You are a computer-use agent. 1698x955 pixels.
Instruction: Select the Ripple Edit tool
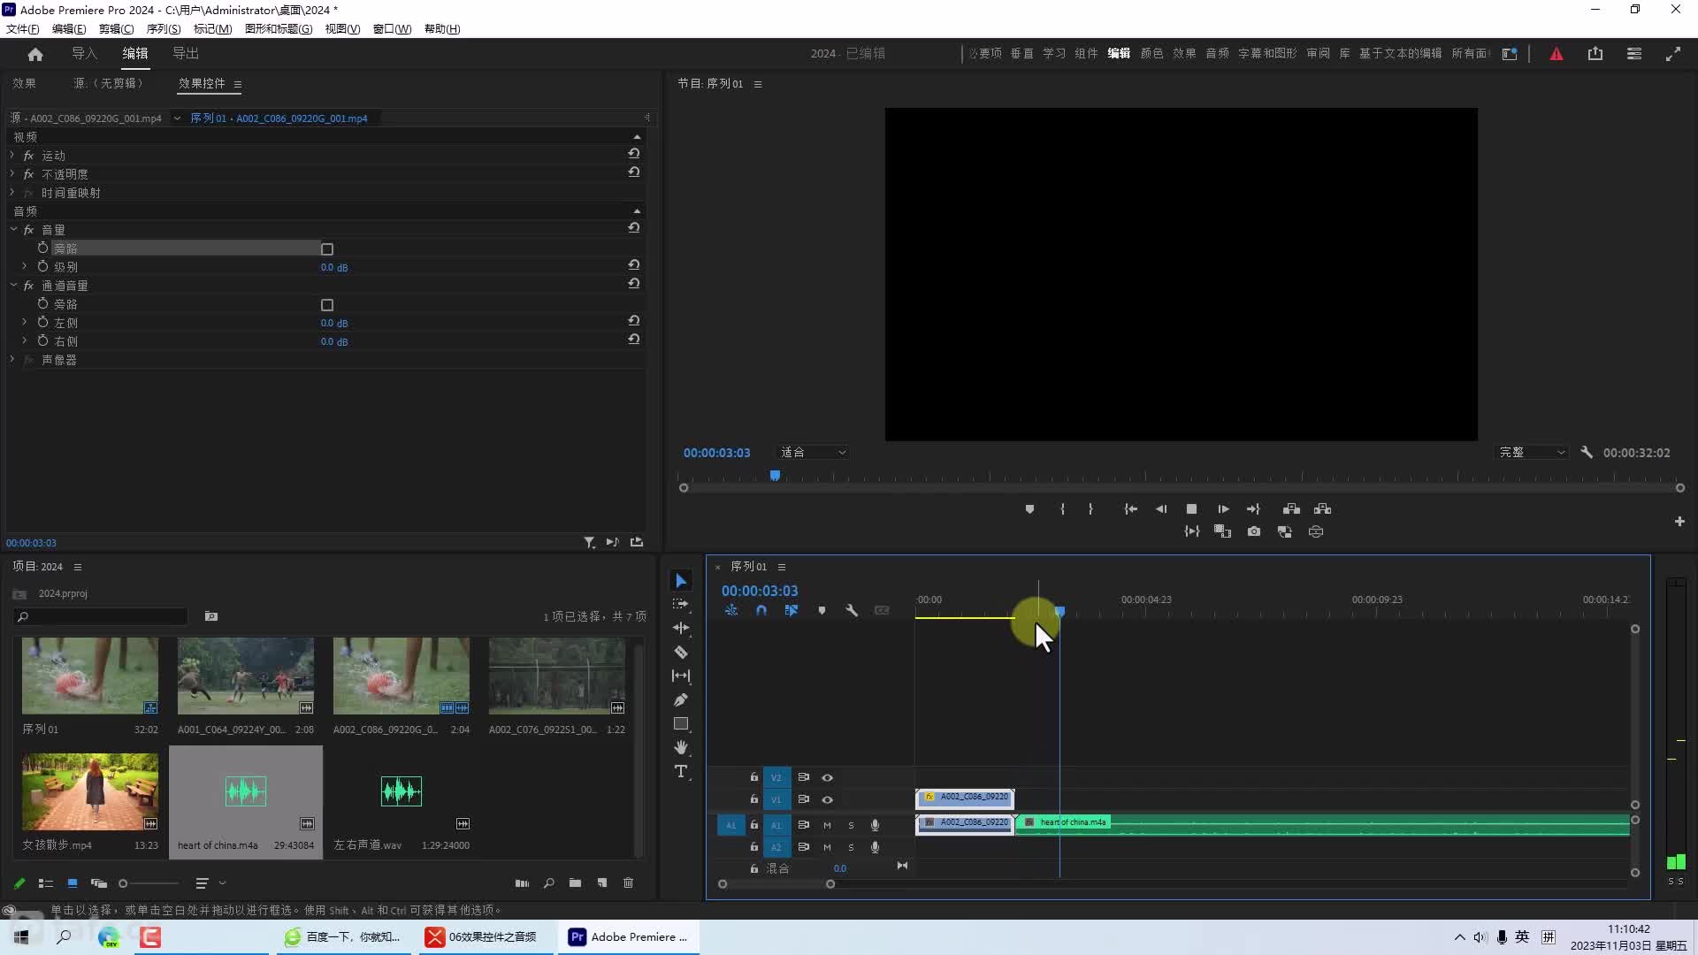pyautogui.click(x=681, y=628)
